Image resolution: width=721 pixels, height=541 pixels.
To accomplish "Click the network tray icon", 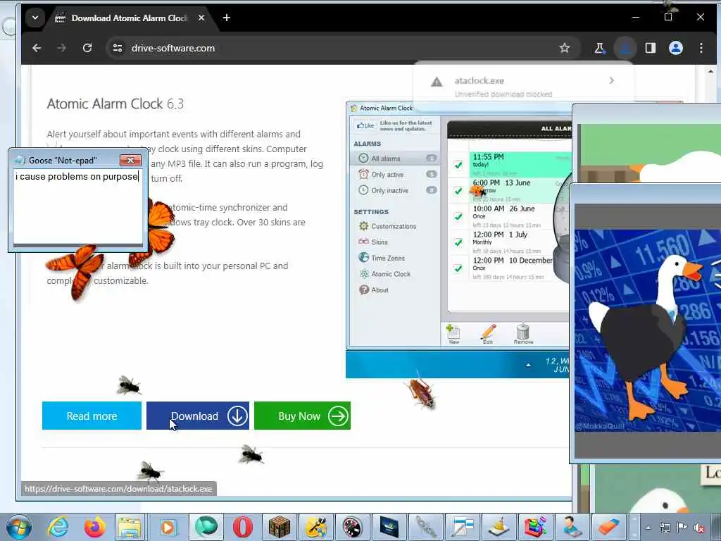I will coord(665,527).
